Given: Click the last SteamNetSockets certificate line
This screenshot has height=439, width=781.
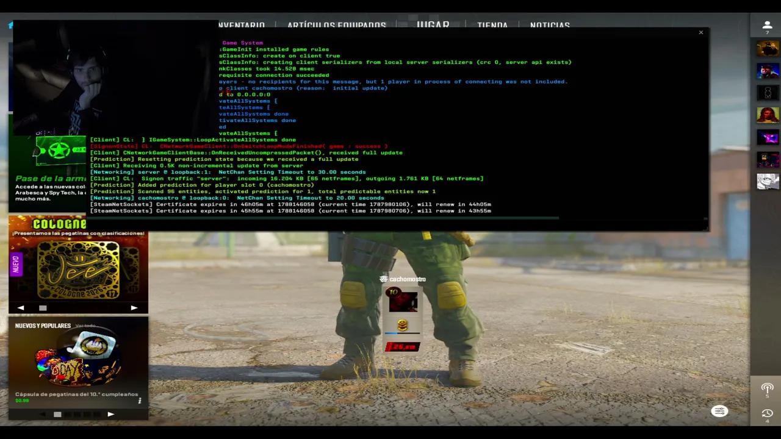Looking at the screenshot, I should [x=290, y=211].
